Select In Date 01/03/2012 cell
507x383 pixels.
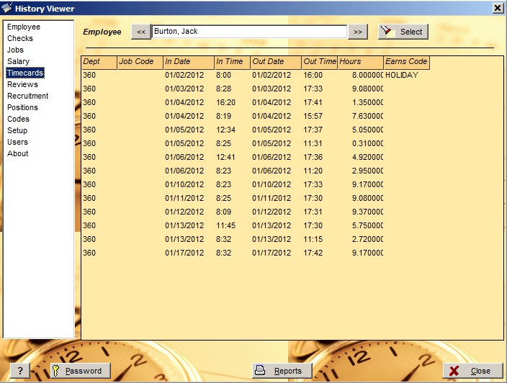[184, 89]
